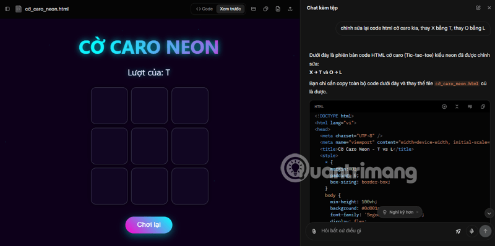Click the top-right cell of the board
The width and height of the screenshot is (495, 246).
190,106
